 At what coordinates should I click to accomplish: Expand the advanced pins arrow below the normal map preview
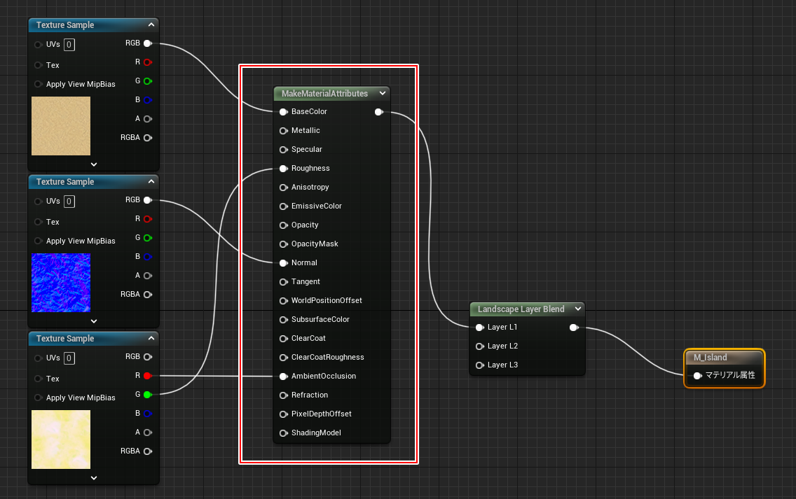(x=94, y=321)
